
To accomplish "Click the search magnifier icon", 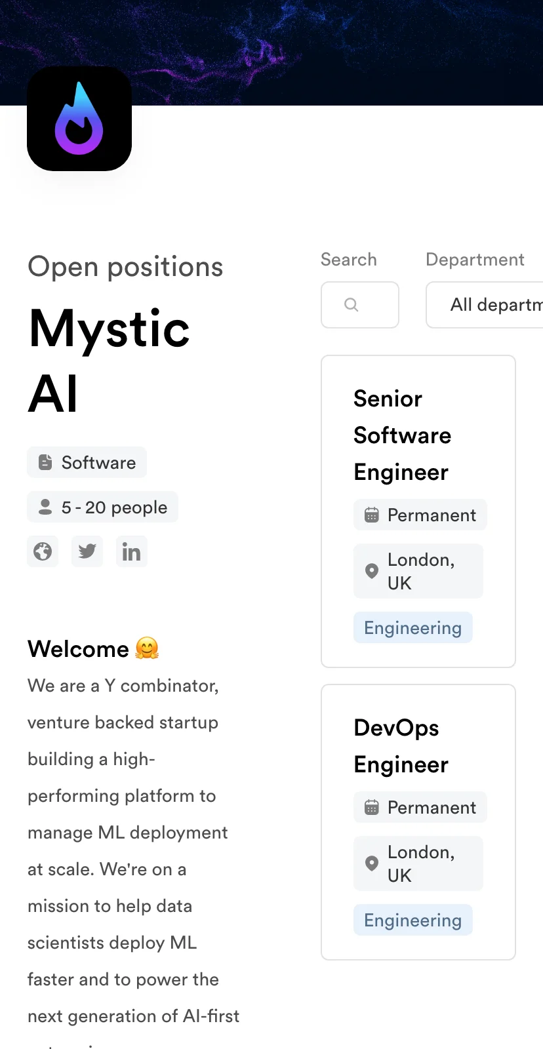I will [x=352, y=305].
